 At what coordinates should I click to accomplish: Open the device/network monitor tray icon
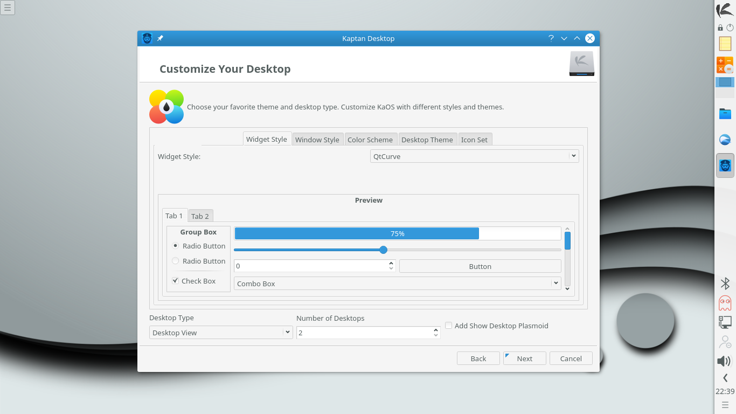pos(725,322)
